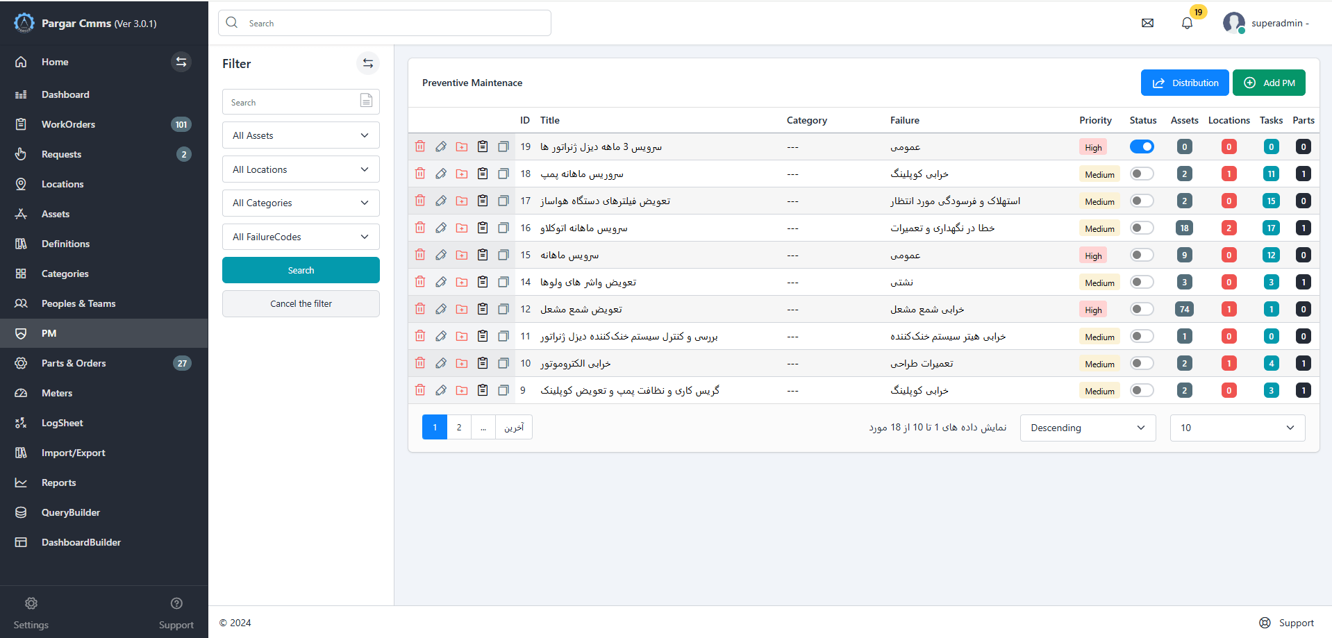Turn on the status switch for PM 9

(x=1141, y=390)
